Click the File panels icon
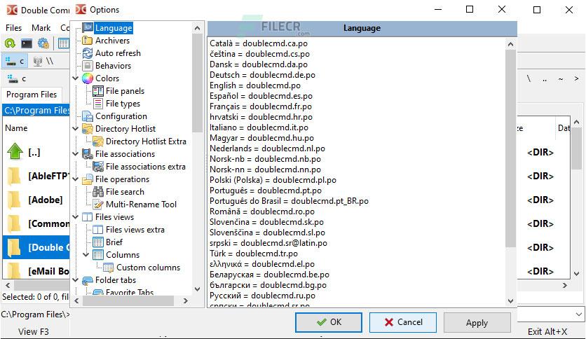 tap(98, 91)
